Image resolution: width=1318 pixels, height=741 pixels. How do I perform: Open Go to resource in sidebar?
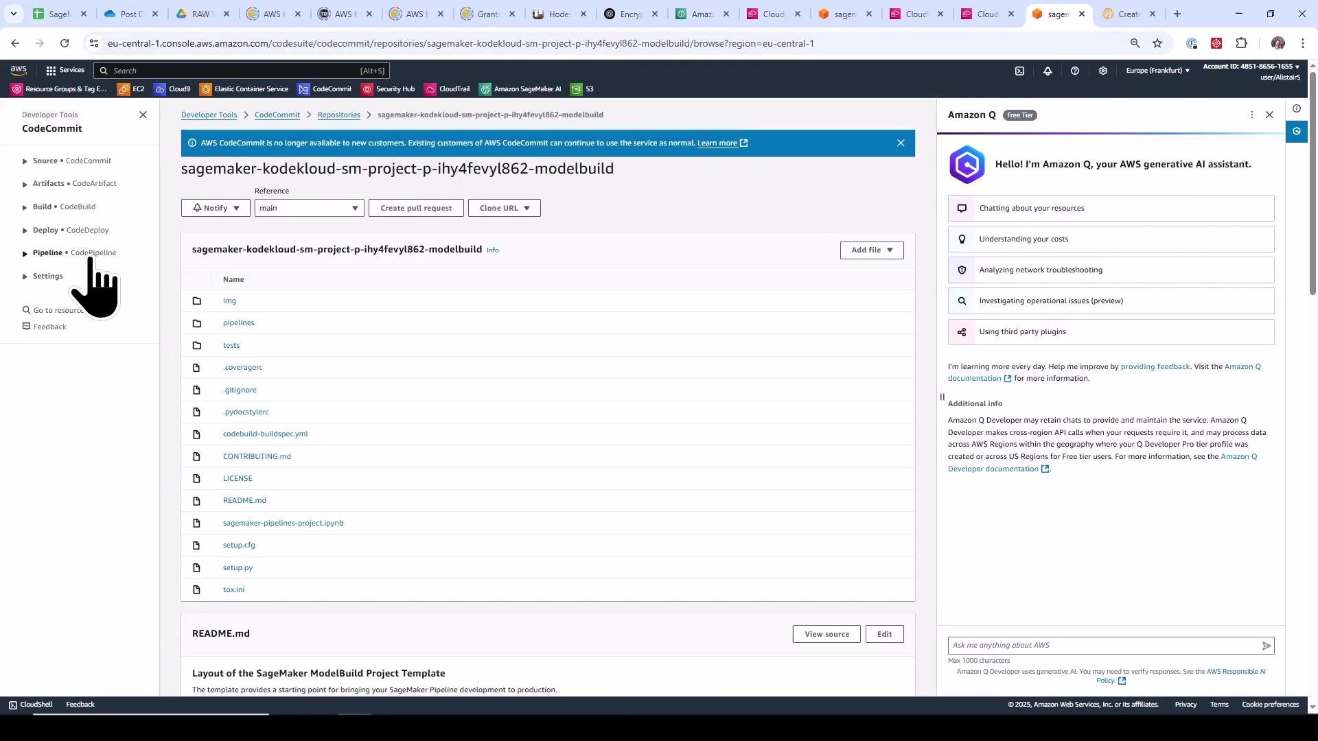click(54, 310)
